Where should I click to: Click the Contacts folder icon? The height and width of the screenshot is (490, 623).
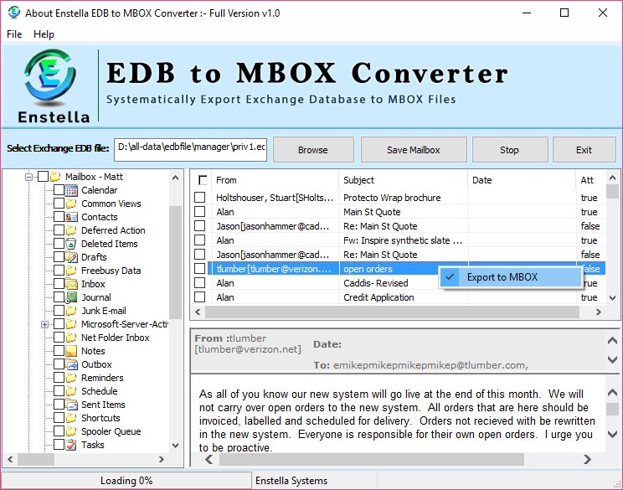[x=71, y=217]
